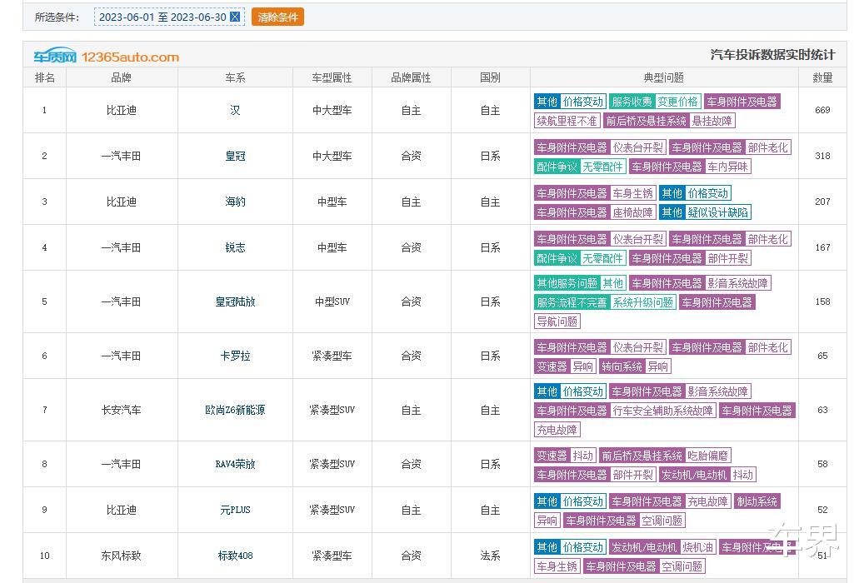Select the 充电故障 tag in 欧尚Z6新能源 row
Viewport: 859px width, 583px height.
[x=557, y=430]
